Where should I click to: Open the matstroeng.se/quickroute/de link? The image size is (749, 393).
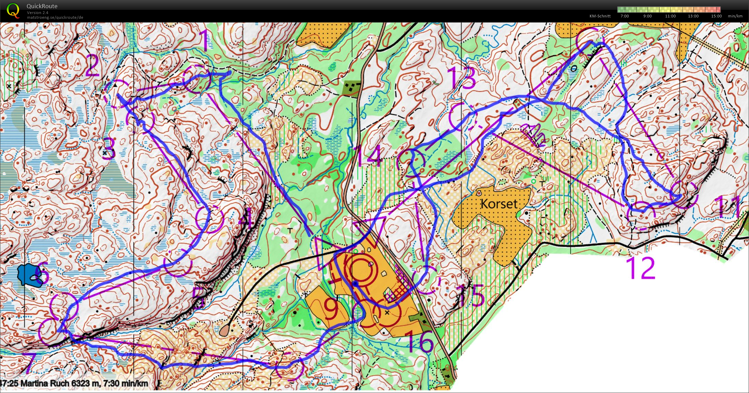[x=55, y=17]
